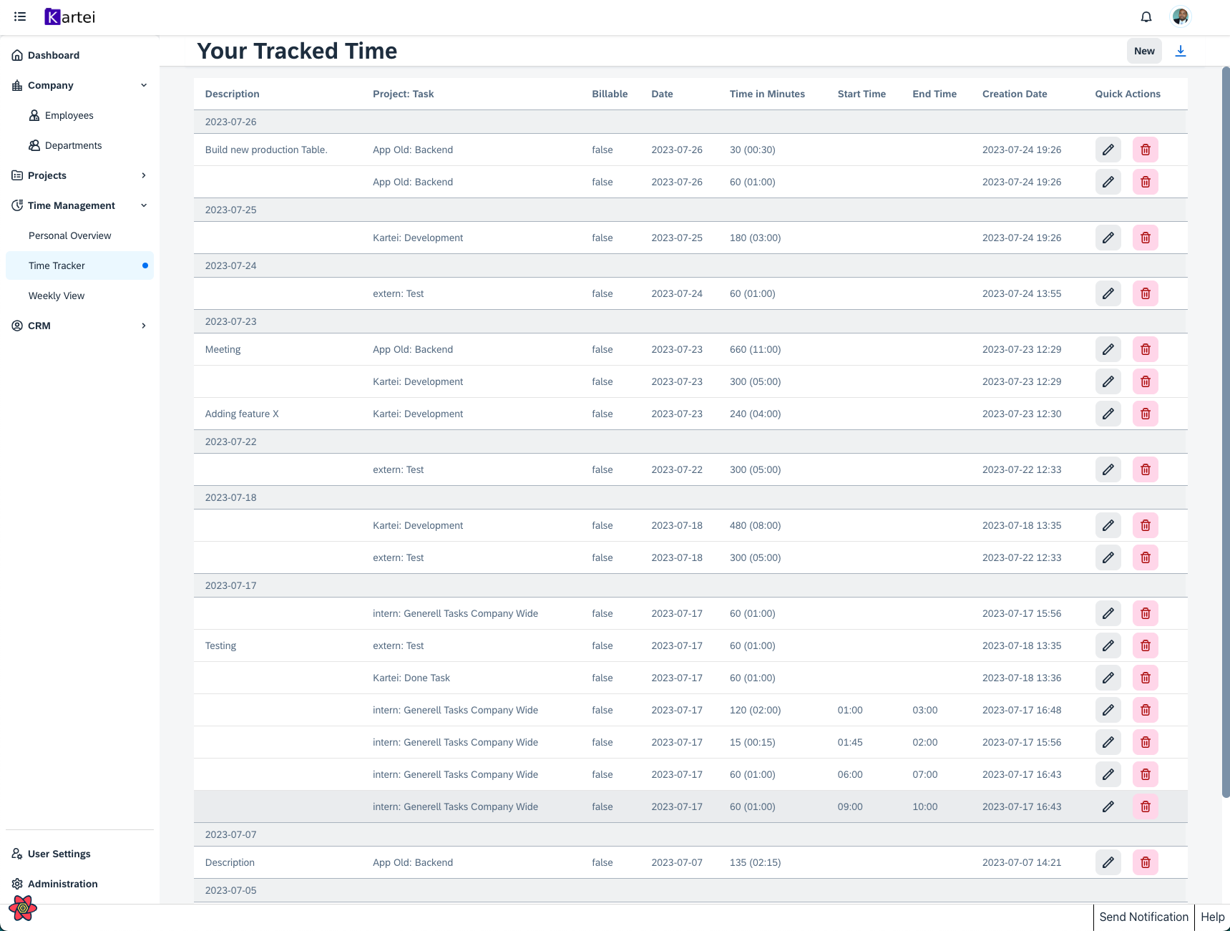This screenshot has width=1230, height=931.
Task: Open the user avatar profile
Action: [1181, 16]
